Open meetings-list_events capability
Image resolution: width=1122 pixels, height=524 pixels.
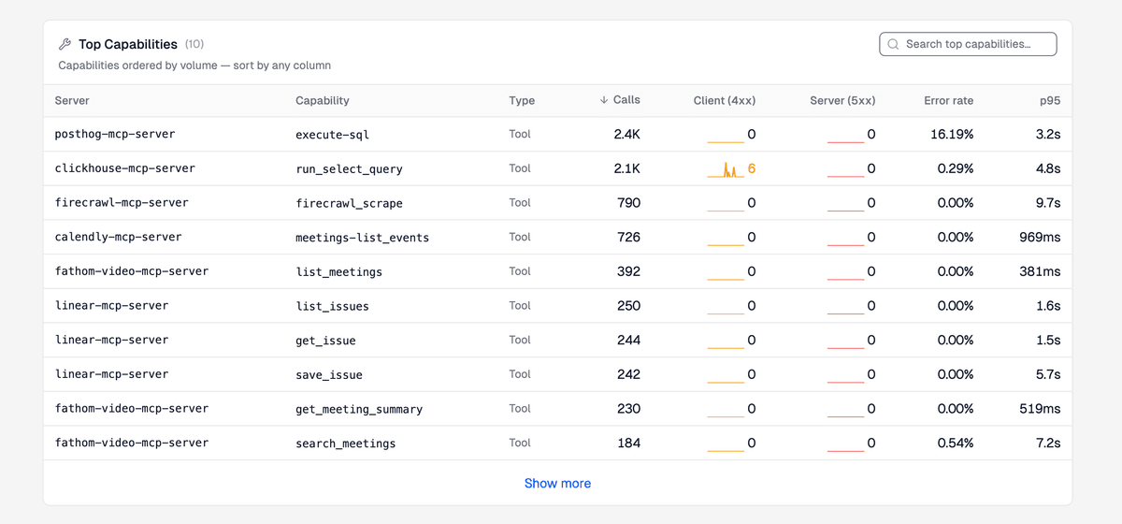point(363,238)
